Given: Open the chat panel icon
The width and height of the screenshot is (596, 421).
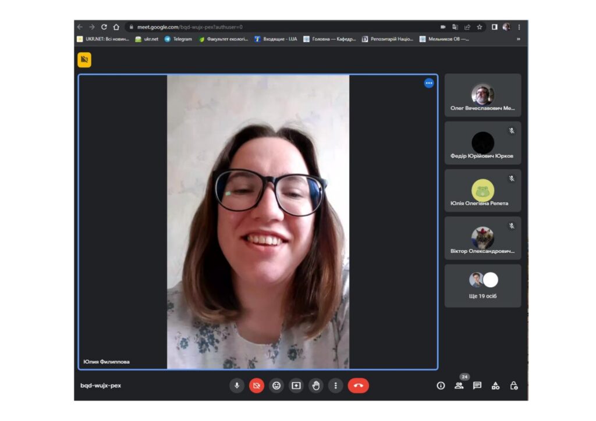Looking at the screenshot, I should coord(477,386).
